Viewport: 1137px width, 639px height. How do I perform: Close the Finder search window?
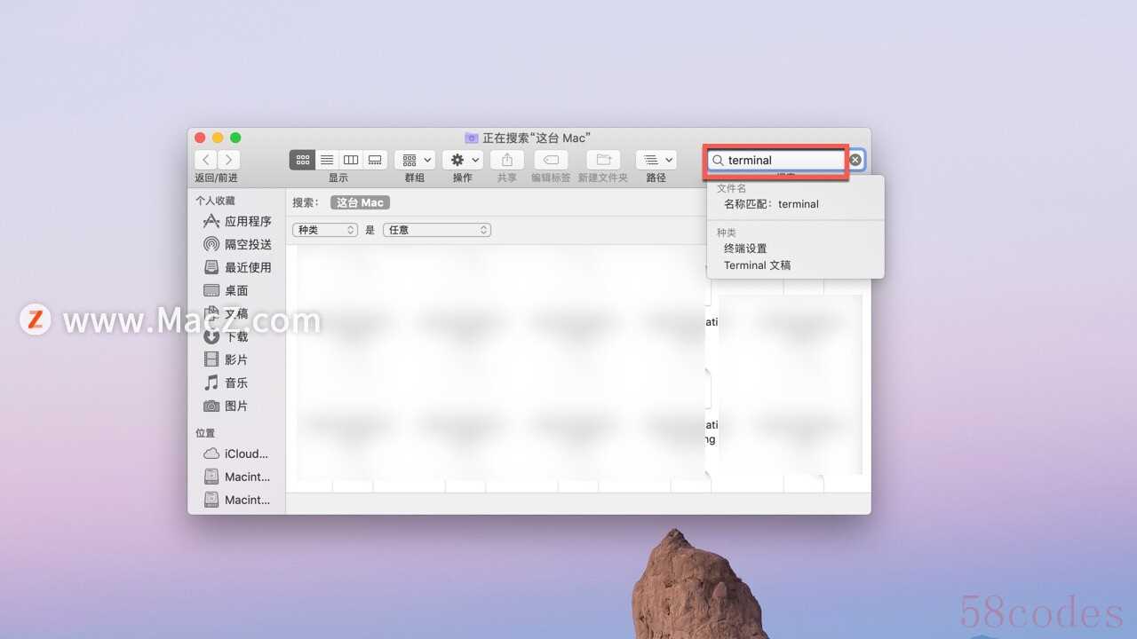click(x=200, y=138)
